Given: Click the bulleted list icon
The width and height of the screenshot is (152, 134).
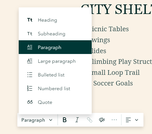Looking at the screenshot, I should [x=30, y=75].
